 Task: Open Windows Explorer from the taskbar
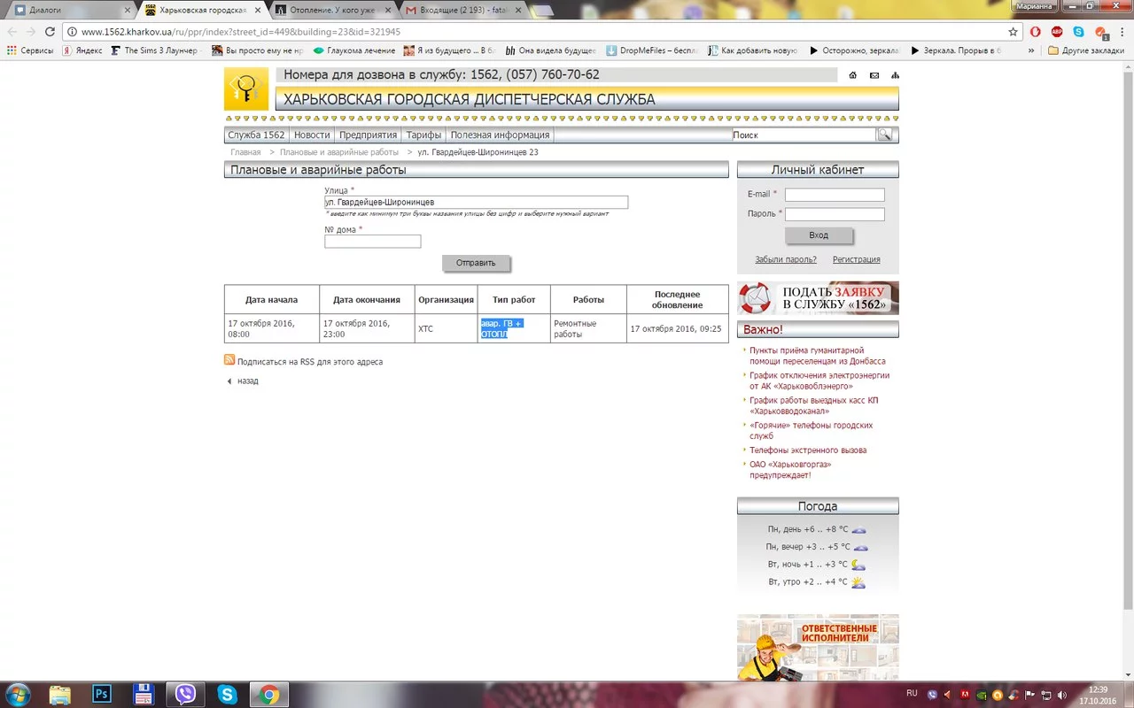click(x=60, y=695)
